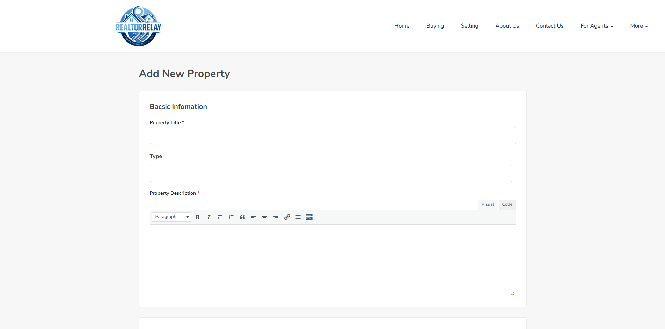Click inside the Property Title field
This screenshot has width=665, height=329.
(332, 135)
